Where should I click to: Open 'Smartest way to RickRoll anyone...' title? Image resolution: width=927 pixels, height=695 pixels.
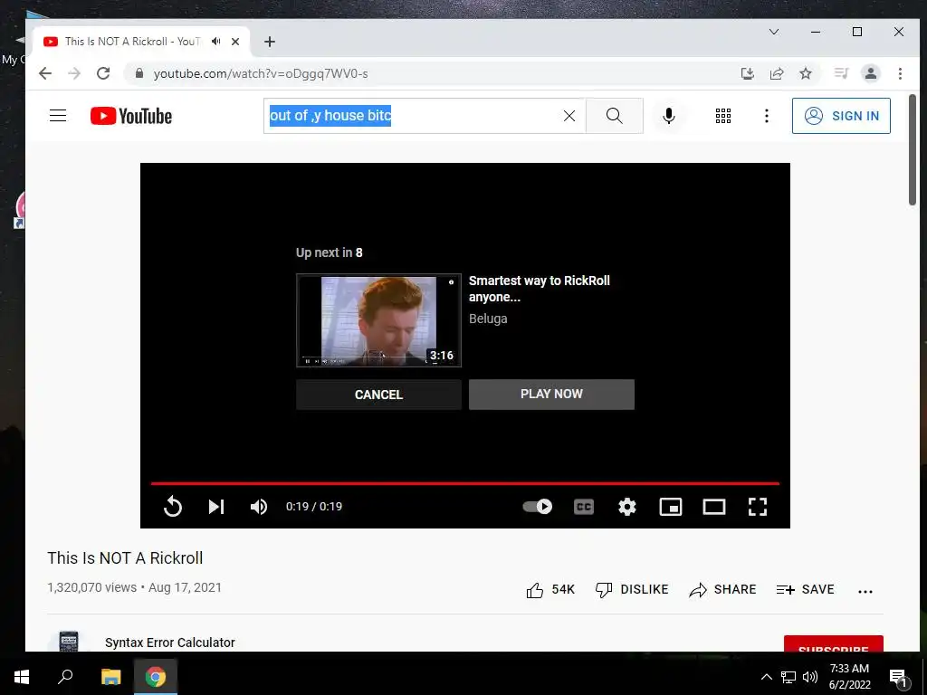[540, 289]
